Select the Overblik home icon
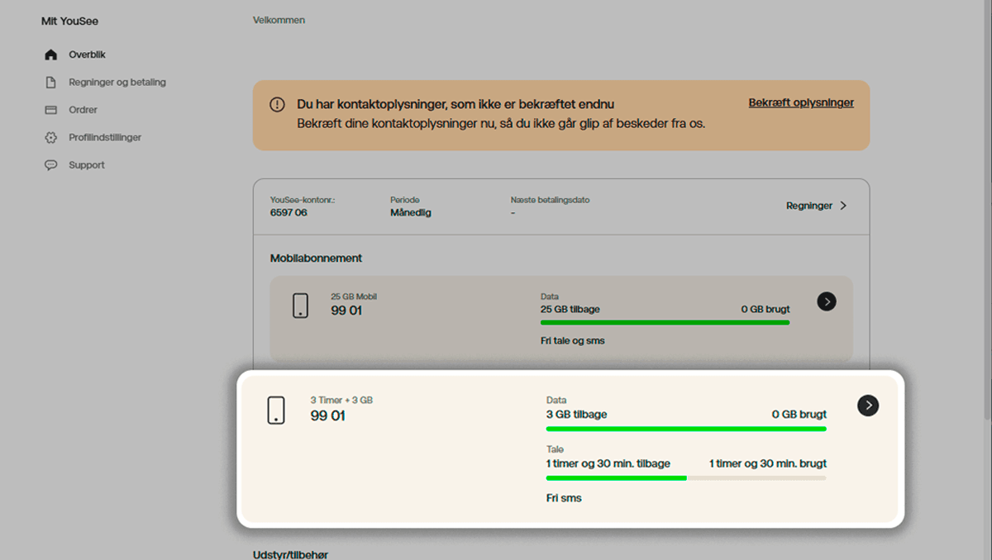This screenshot has height=560, width=992. (50, 54)
